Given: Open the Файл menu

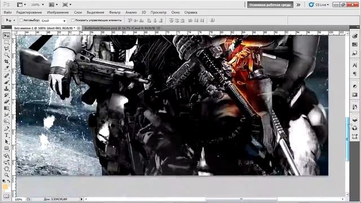Looking at the screenshot, I should [x=7, y=12].
